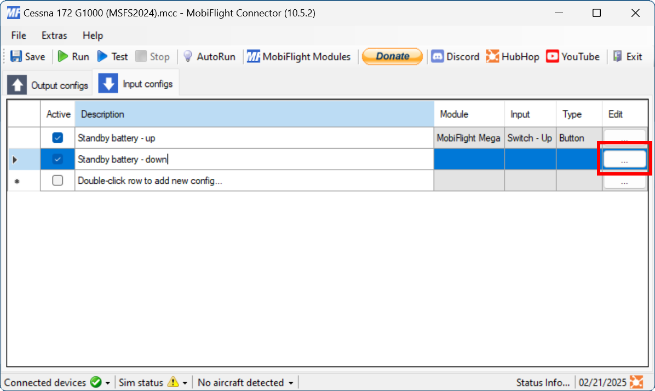Viewport: 655px width, 391px height.
Task: Select the Test icon in the toolbar
Action: [x=112, y=56]
